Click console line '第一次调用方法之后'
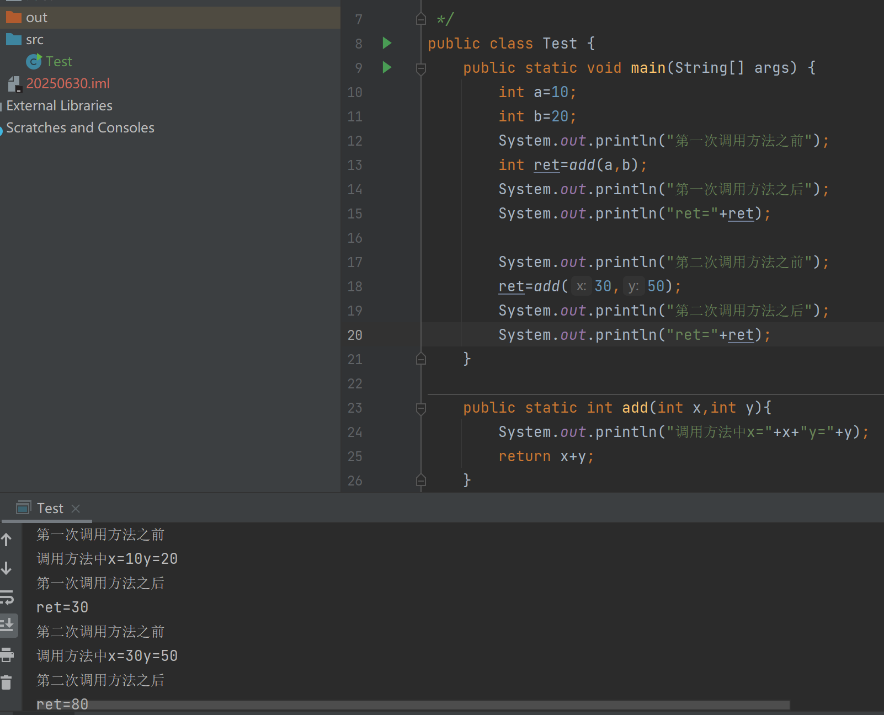Screen dimensions: 884x715 tap(100, 583)
